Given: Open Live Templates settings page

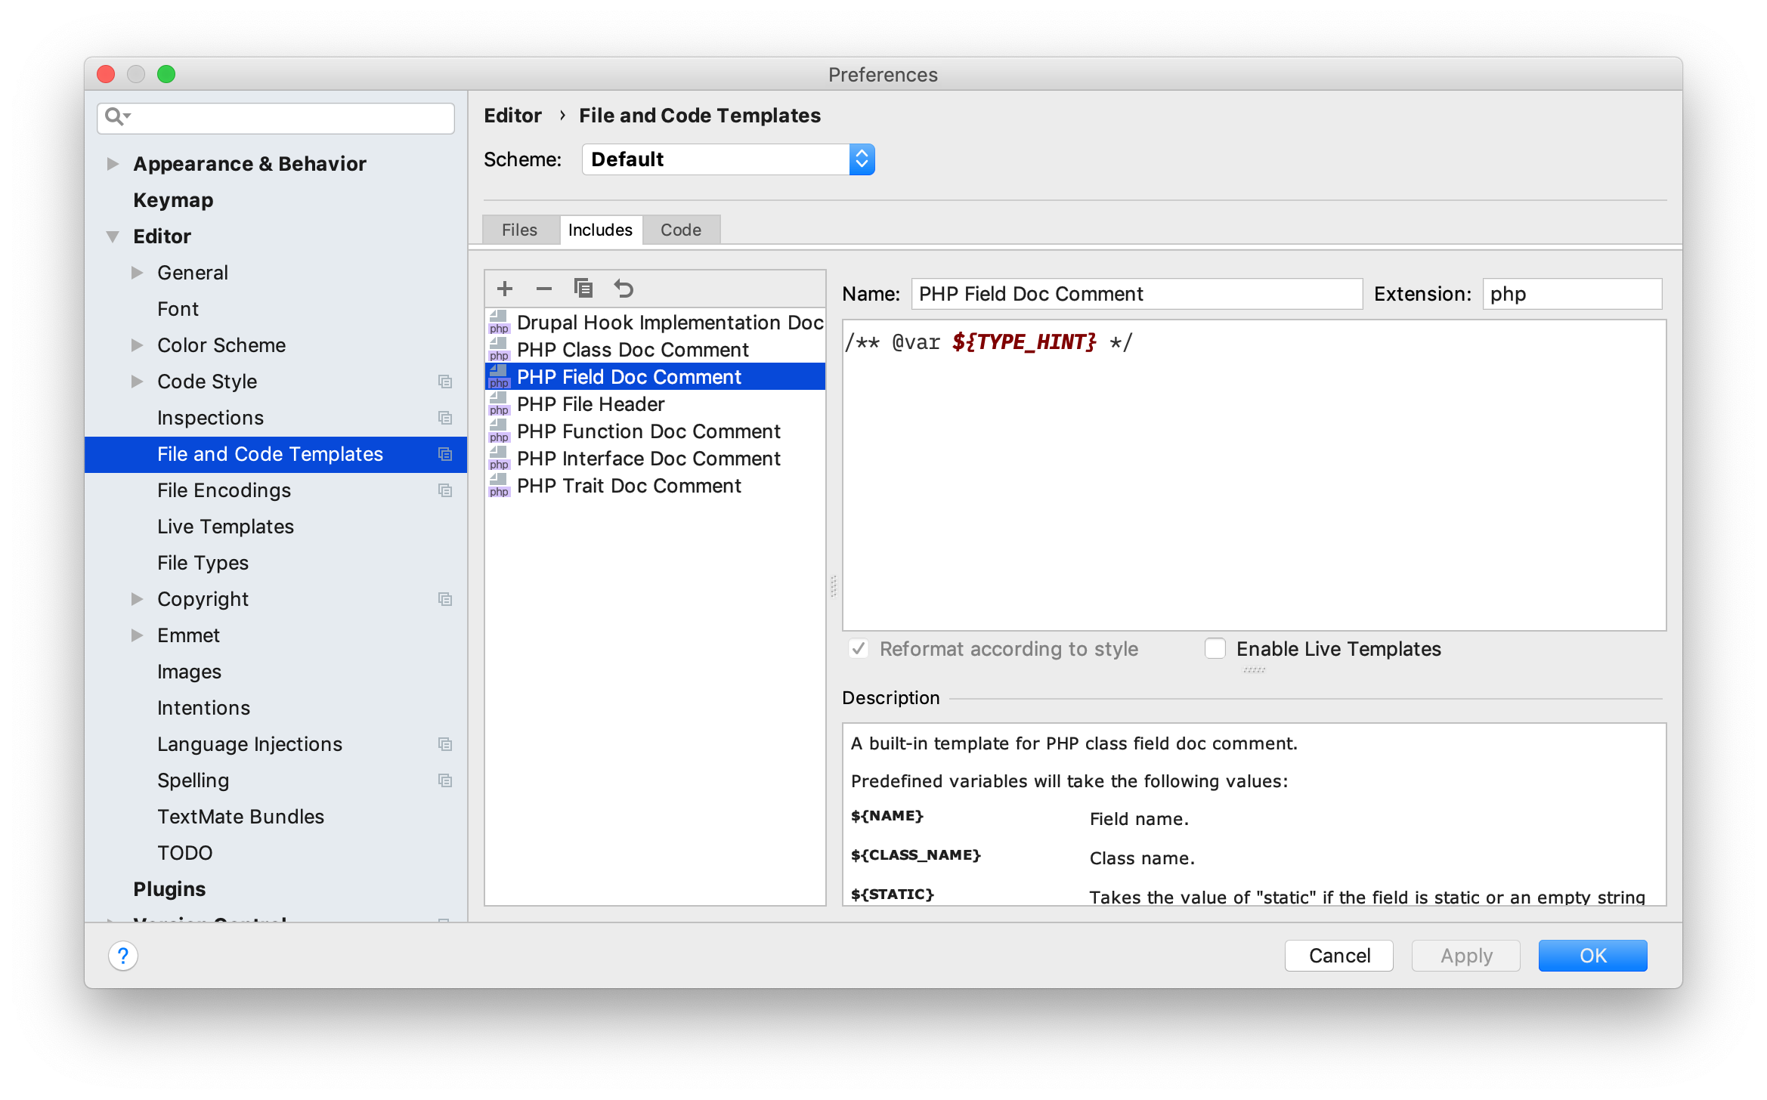Looking at the screenshot, I should coord(225,527).
